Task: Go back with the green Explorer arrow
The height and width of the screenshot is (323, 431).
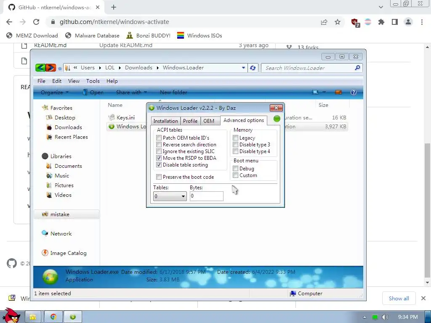Action: click(40, 68)
